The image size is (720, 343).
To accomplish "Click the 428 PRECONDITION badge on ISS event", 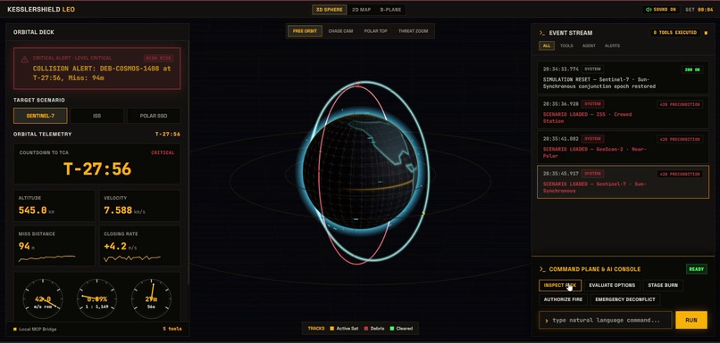I will tap(680, 104).
